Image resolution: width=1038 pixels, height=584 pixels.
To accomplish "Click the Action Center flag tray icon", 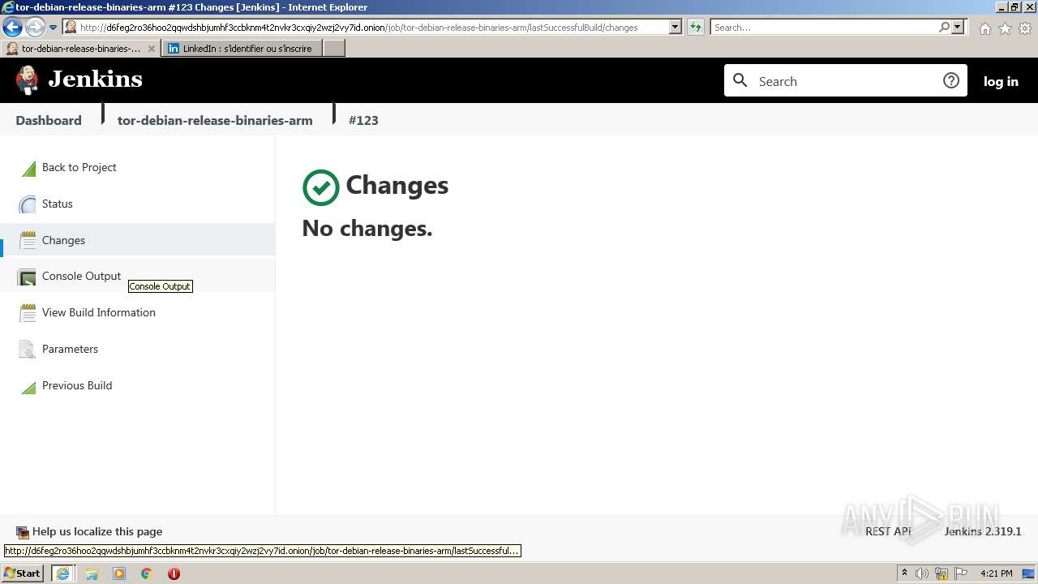I will [961, 573].
